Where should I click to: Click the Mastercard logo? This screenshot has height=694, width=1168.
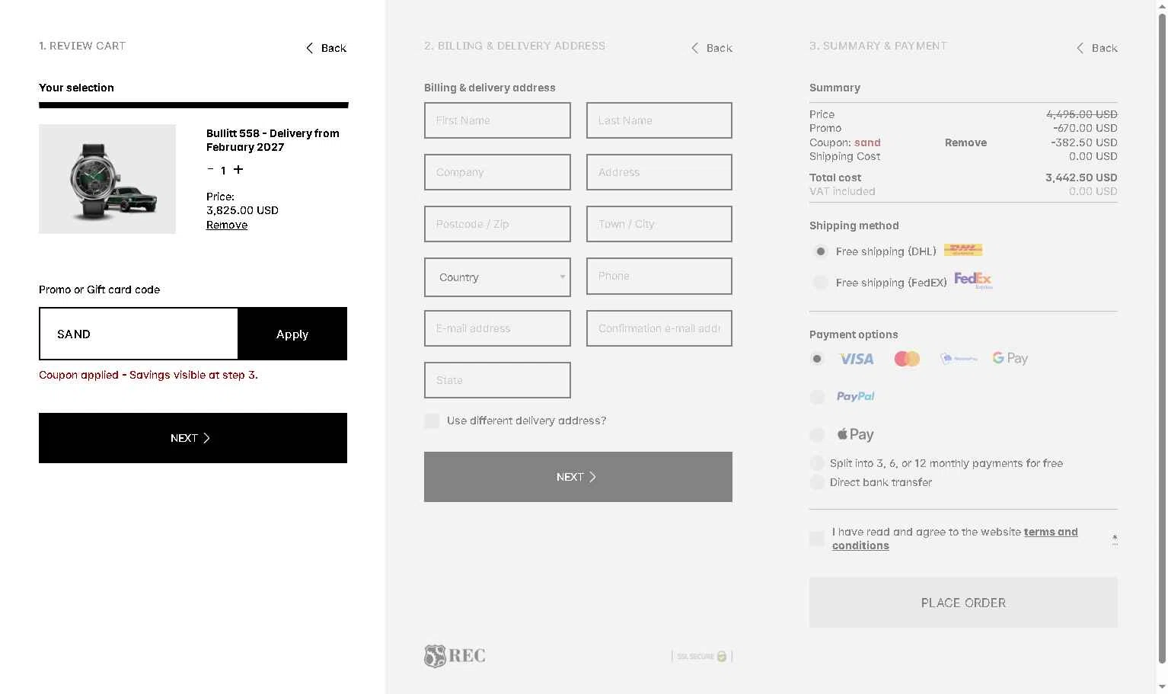coord(907,359)
